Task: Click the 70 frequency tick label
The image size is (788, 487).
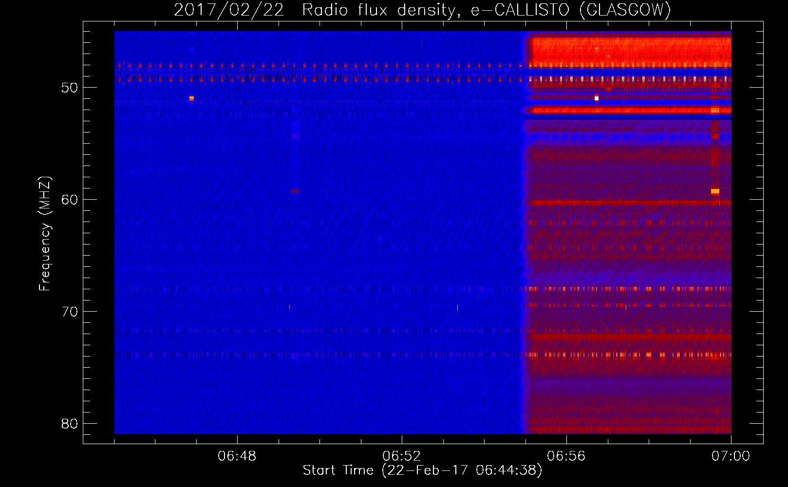Action: [70, 312]
